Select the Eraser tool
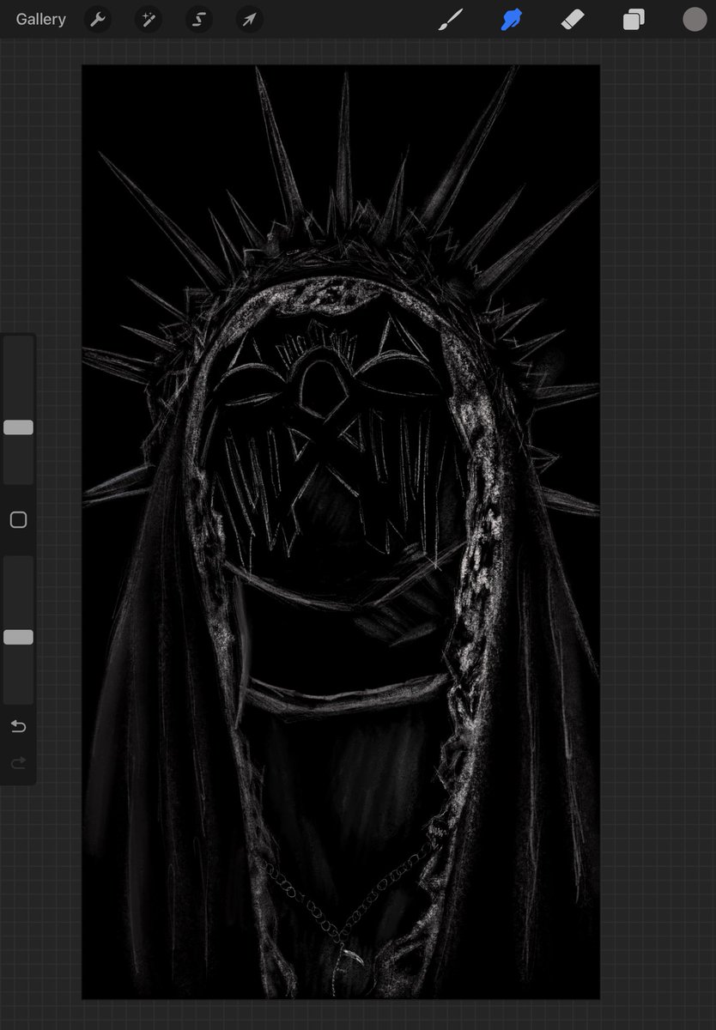This screenshot has height=1030, width=716. tap(573, 19)
